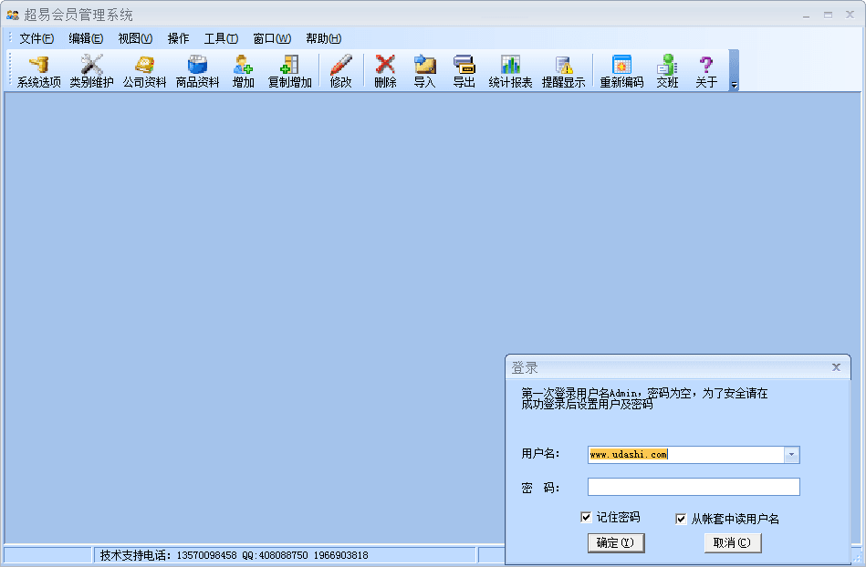Select the 商品资料 product data icon
The height and width of the screenshot is (567, 866).
pos(197,71)
